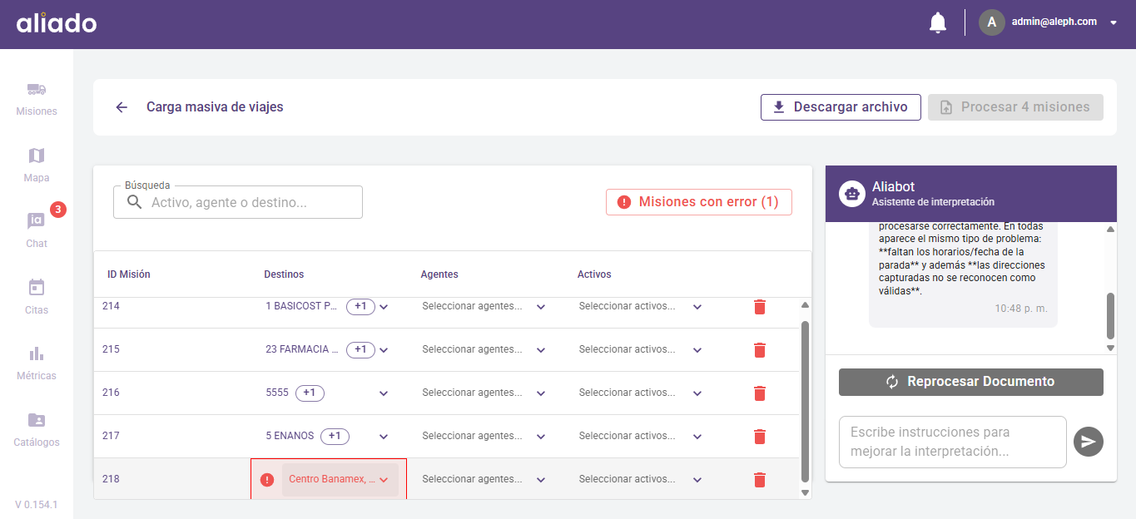This screenshot has width=1136, height=519.
Task: Navigate to Catálogos in sidebar
Action: pyautogui.click(x=37, y=429)
